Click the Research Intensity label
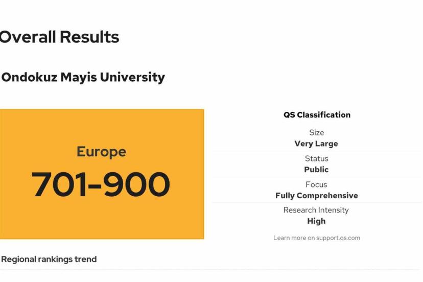The width and height of the screenshot is (423, 282). pos(316,210)
